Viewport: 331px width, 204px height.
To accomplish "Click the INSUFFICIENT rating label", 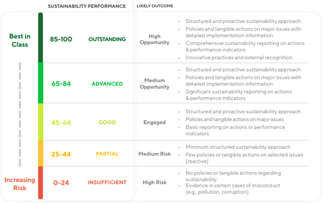I will [x=107, y=182].
